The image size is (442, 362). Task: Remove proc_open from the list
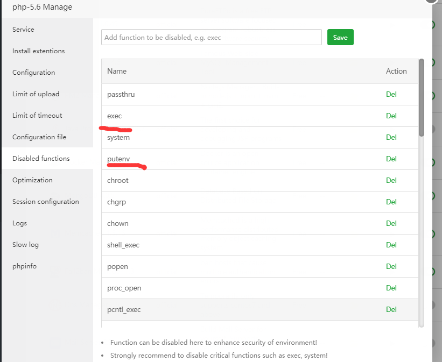(x=391, y=288)
